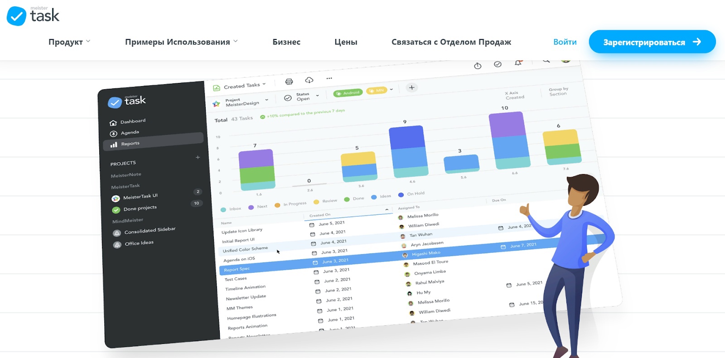The height and width of the screenshot is (358, 725).
Task: Select the Newsletter Update task
Action: 246,297
